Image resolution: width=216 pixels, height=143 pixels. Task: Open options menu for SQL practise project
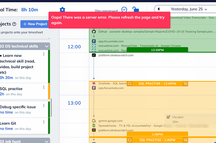tap(44, 87)
